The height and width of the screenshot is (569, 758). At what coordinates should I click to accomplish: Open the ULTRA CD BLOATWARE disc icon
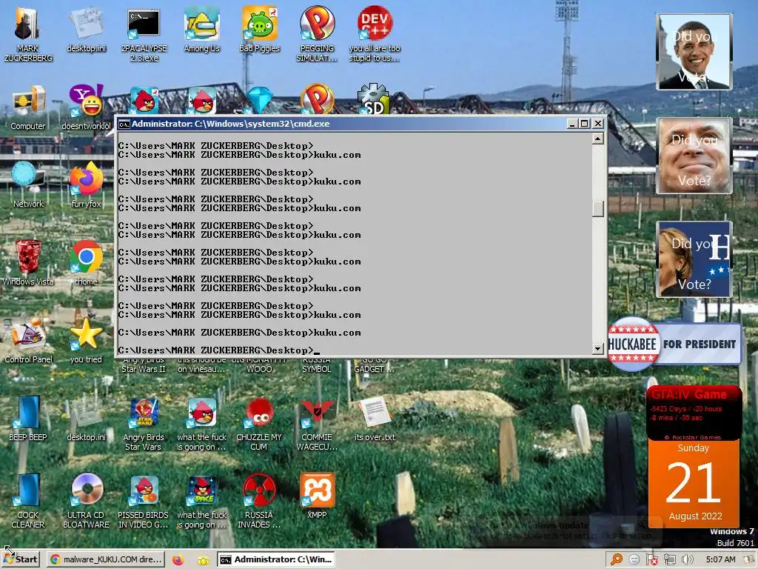[86, 500]
